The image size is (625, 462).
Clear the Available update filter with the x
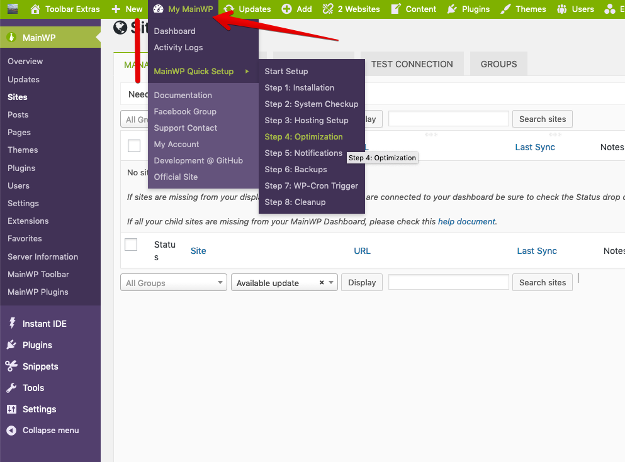tap(321, 282)
